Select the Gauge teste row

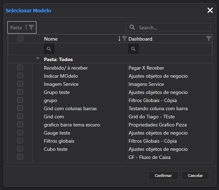click(x=57, y=133)
